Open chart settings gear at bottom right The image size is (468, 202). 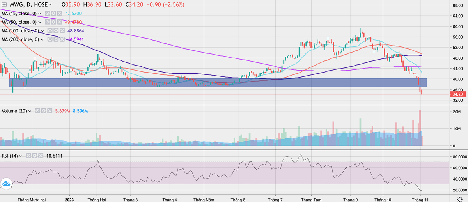460,200
